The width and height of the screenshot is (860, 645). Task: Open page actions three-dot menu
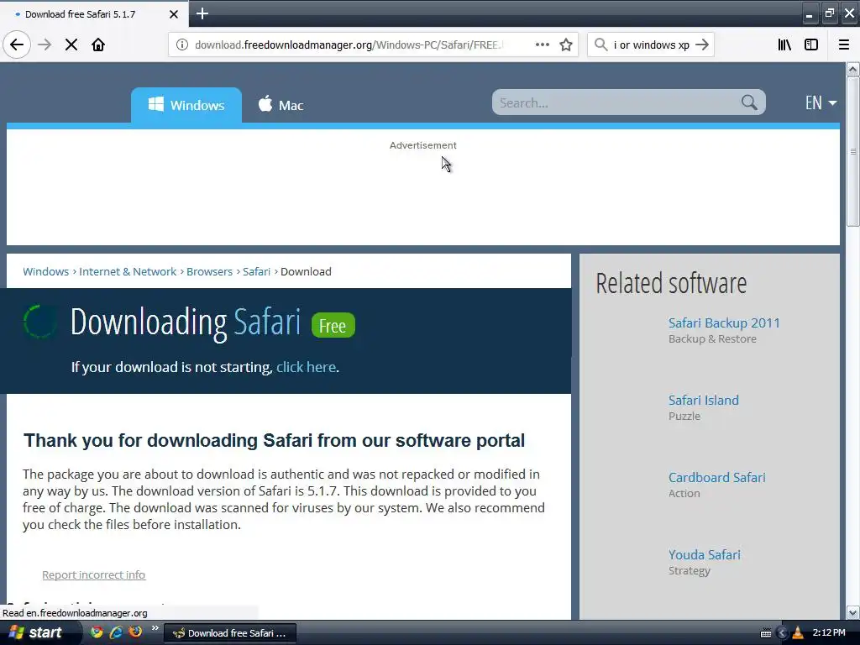542,45
